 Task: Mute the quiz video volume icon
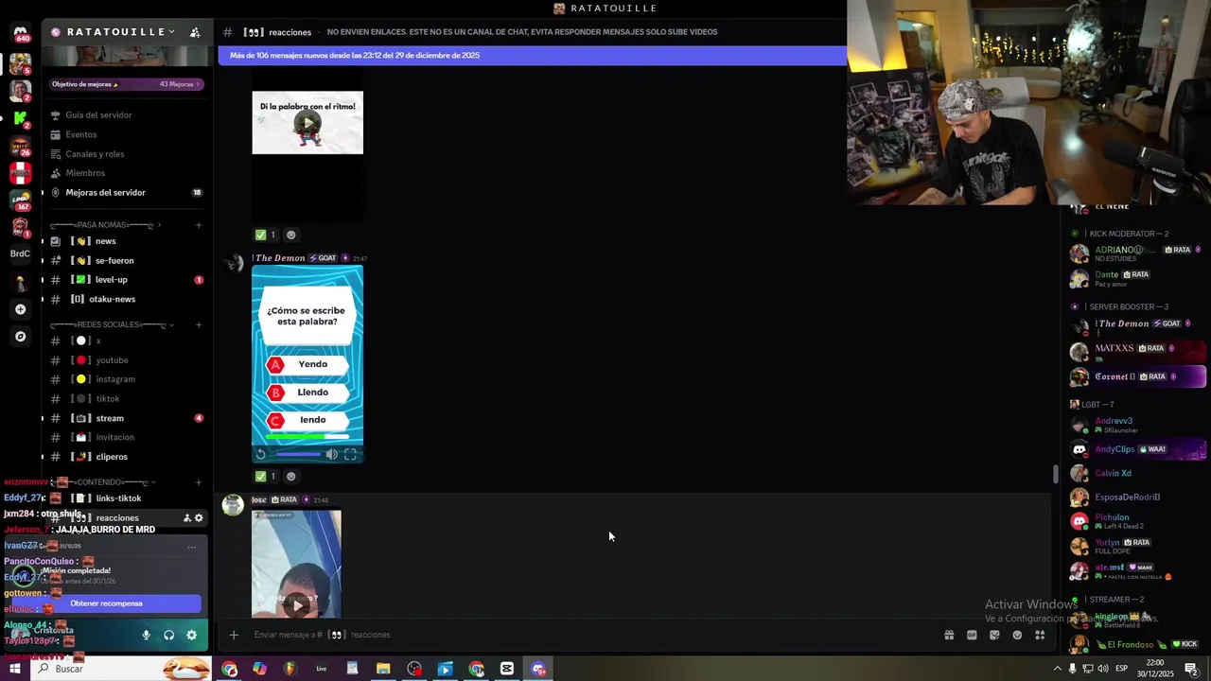tap(331, 454)
